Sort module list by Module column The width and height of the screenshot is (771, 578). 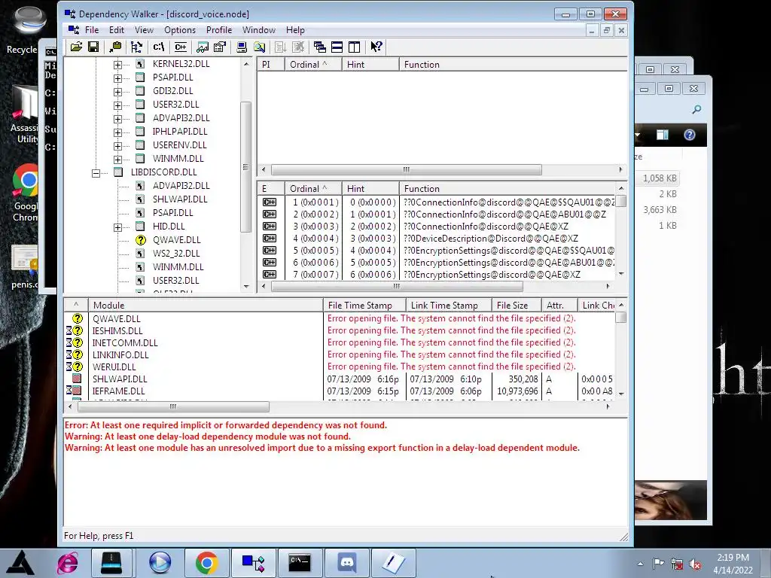pos(206,306)
